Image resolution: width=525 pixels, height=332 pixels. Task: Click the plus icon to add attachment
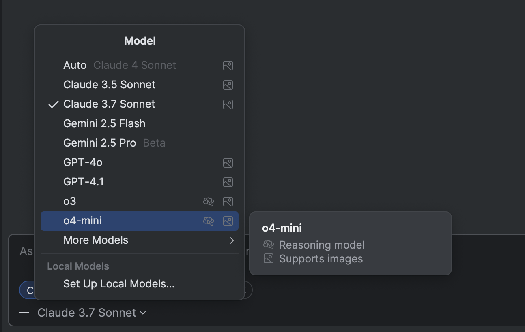point(24,313)
